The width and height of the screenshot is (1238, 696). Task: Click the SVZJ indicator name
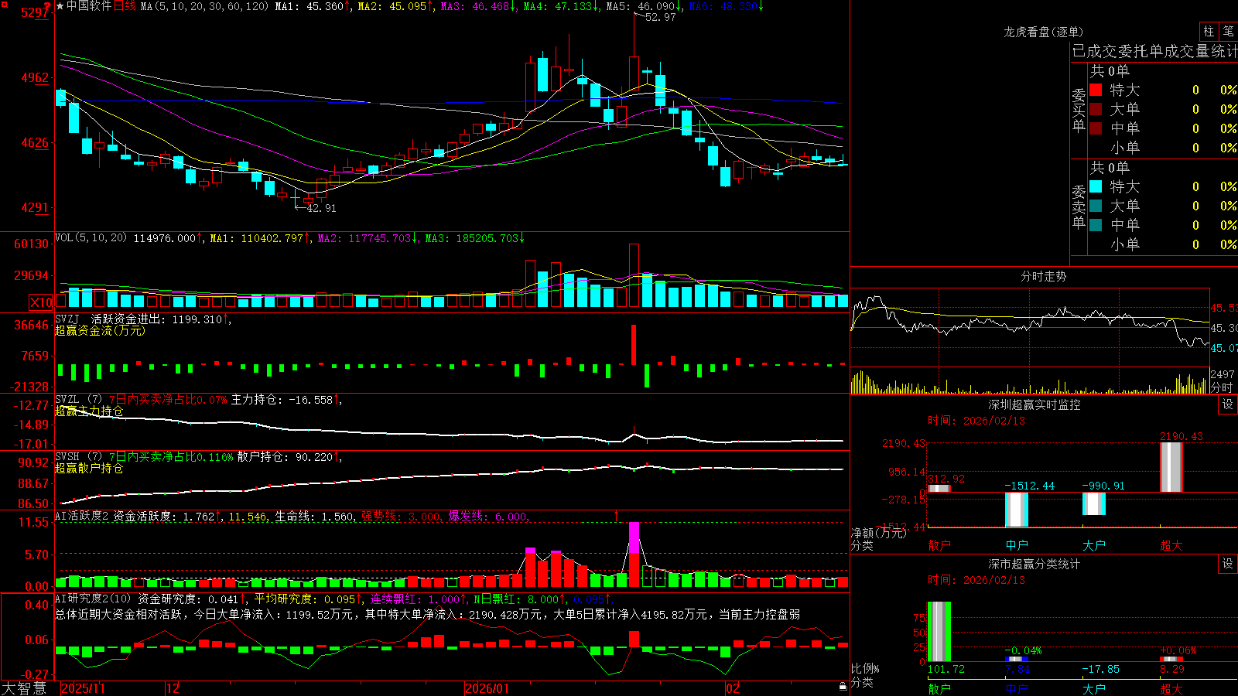[67, 319]
